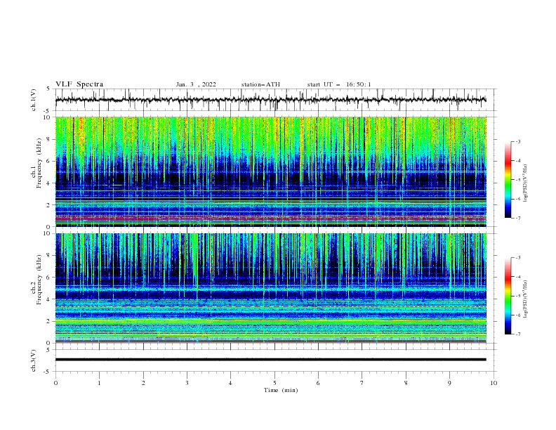
Task: Click the 'ch.1(V)' waveform axis label
Action: point(34,100)
